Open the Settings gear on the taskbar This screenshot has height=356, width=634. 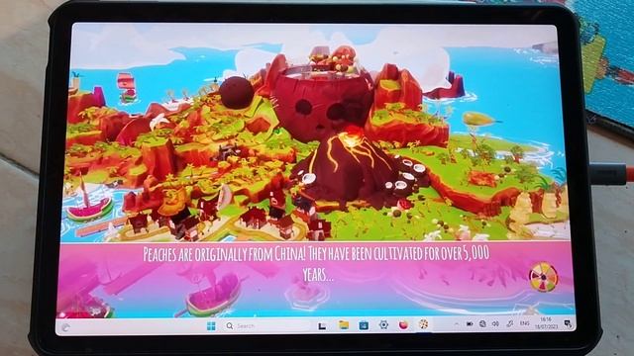383,324
